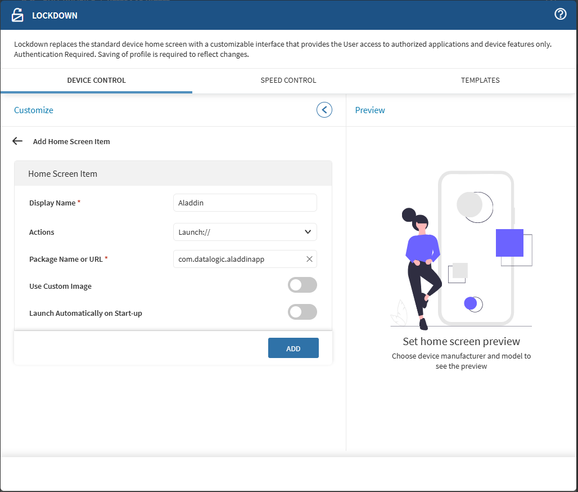This screenshot has height=492, width=578.
Task: Click the Lockdown padlock icon in header
Action: click(17, 15)
